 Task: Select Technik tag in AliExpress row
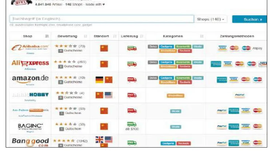tap(185, 67)
